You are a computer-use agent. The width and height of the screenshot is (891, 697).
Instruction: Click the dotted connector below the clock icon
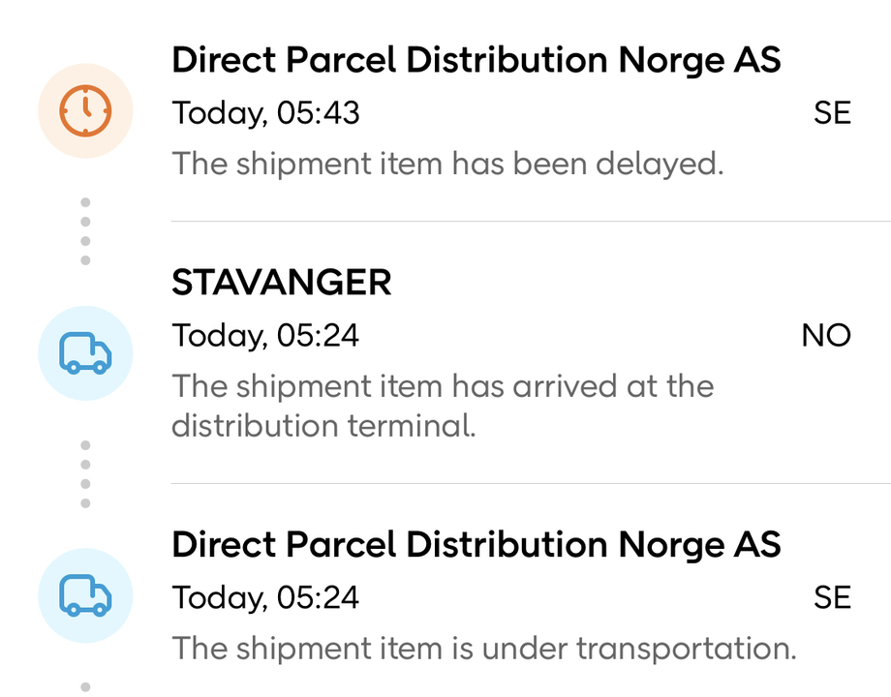click(85, 231)
